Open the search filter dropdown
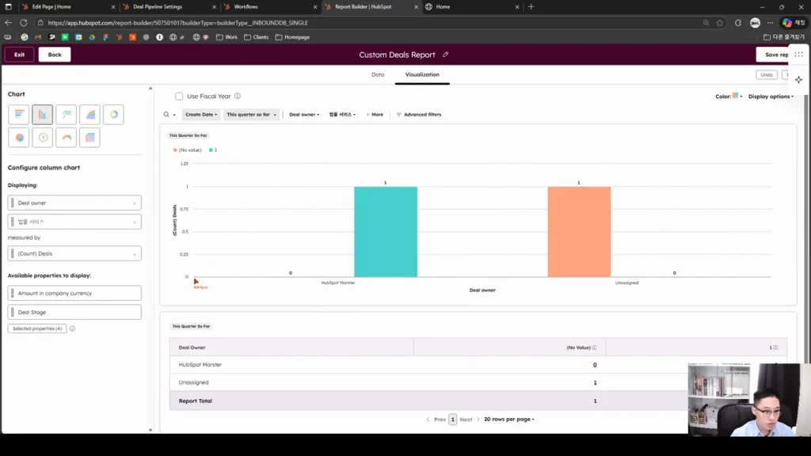 (169, 114)
